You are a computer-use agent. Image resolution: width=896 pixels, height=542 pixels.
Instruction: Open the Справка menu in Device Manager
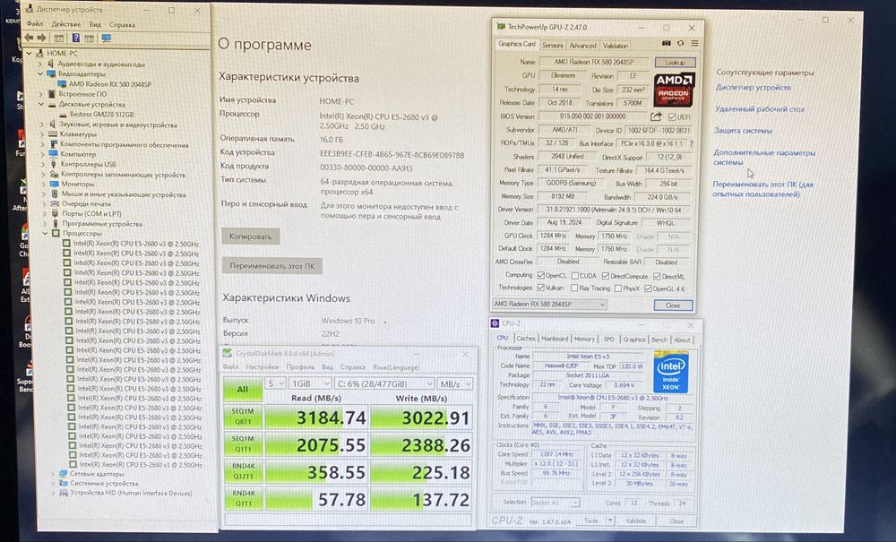[x=122, y=24]
